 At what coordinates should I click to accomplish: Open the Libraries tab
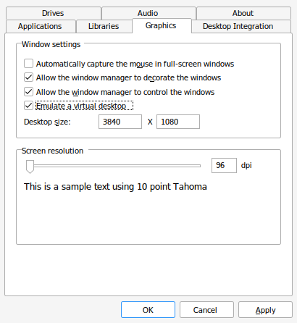(104, 26)
